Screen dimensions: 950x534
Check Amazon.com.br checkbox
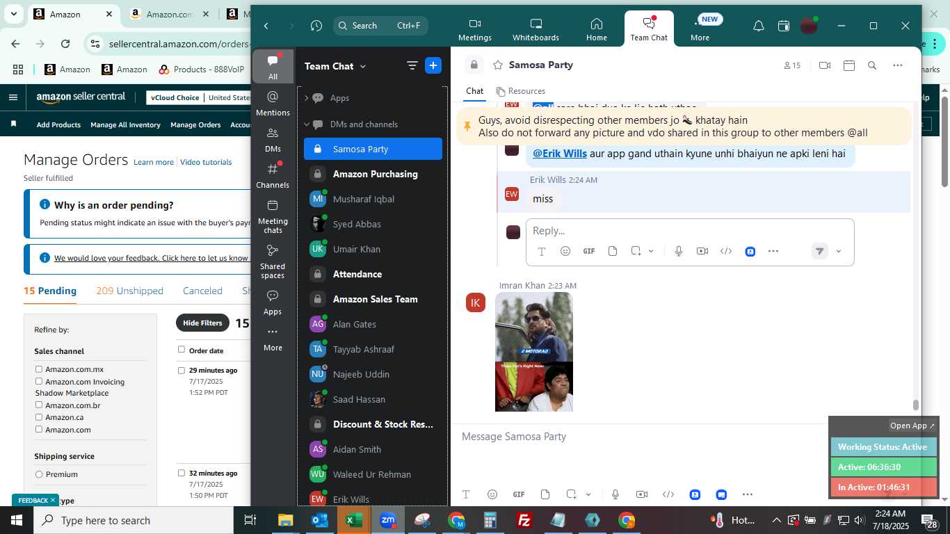pos(39,405)
